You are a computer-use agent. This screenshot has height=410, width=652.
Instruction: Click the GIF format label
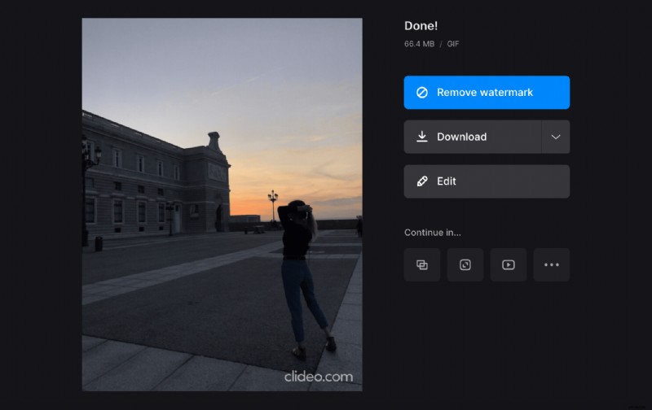453,44
